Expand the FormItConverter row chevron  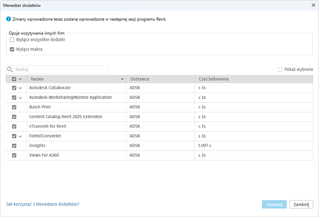[20, 136]
